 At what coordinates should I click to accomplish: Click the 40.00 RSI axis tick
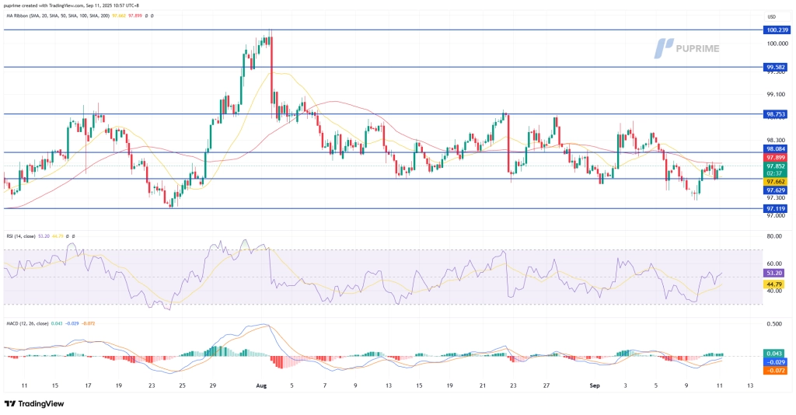coord(774,291)
